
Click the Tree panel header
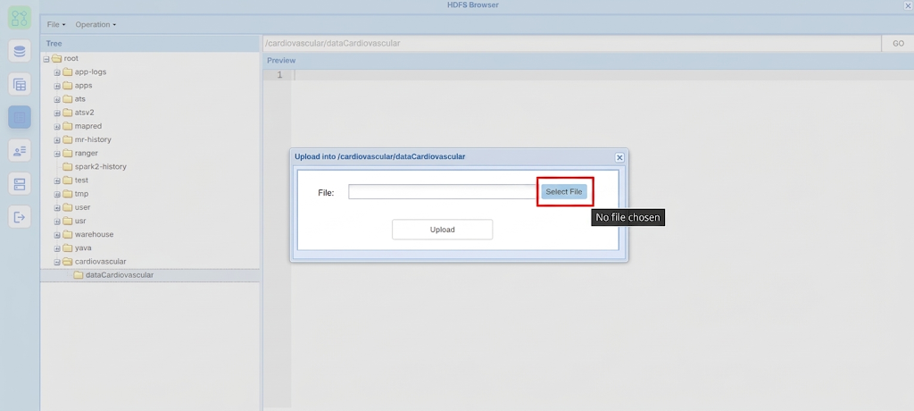point(150,43)
